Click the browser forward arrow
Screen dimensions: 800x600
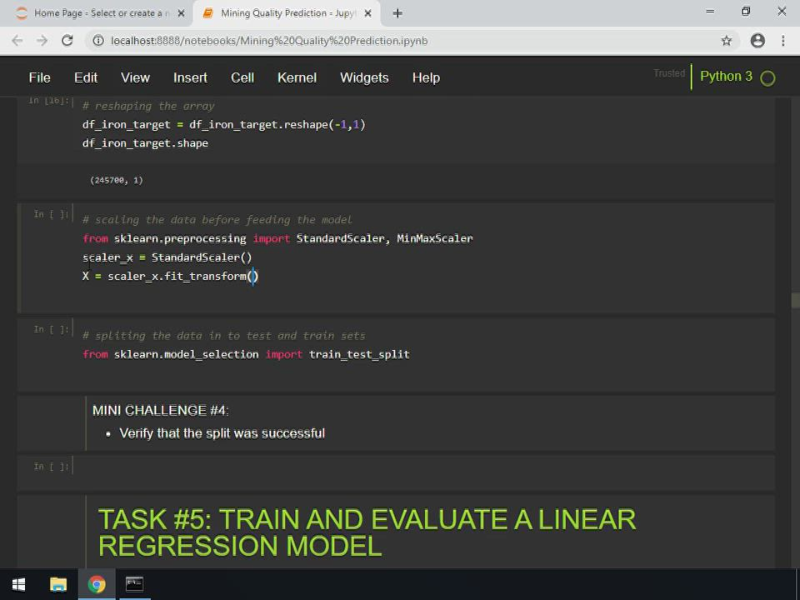[x=42, y=41]
